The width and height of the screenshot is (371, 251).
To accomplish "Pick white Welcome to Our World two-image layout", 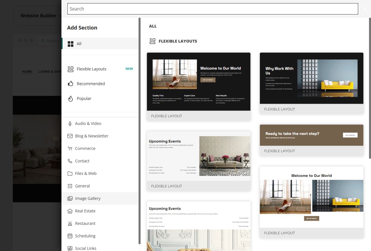I will 312,202.
